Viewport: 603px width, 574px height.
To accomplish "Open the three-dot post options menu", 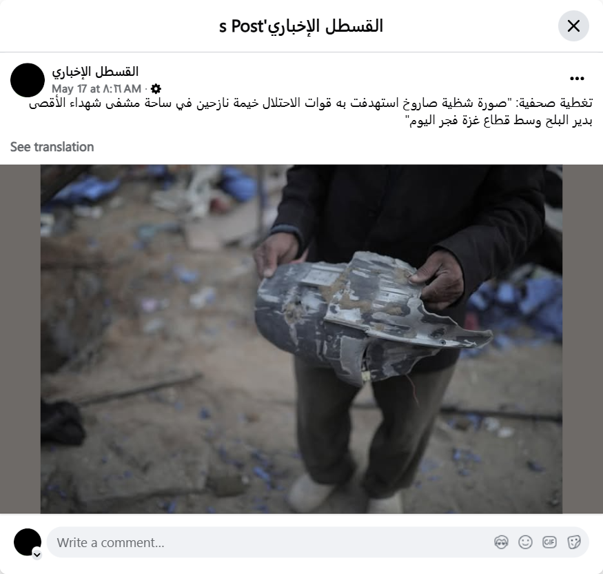I will (577, 79).
